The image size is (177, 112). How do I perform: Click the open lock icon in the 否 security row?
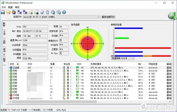tap(64, 98)
